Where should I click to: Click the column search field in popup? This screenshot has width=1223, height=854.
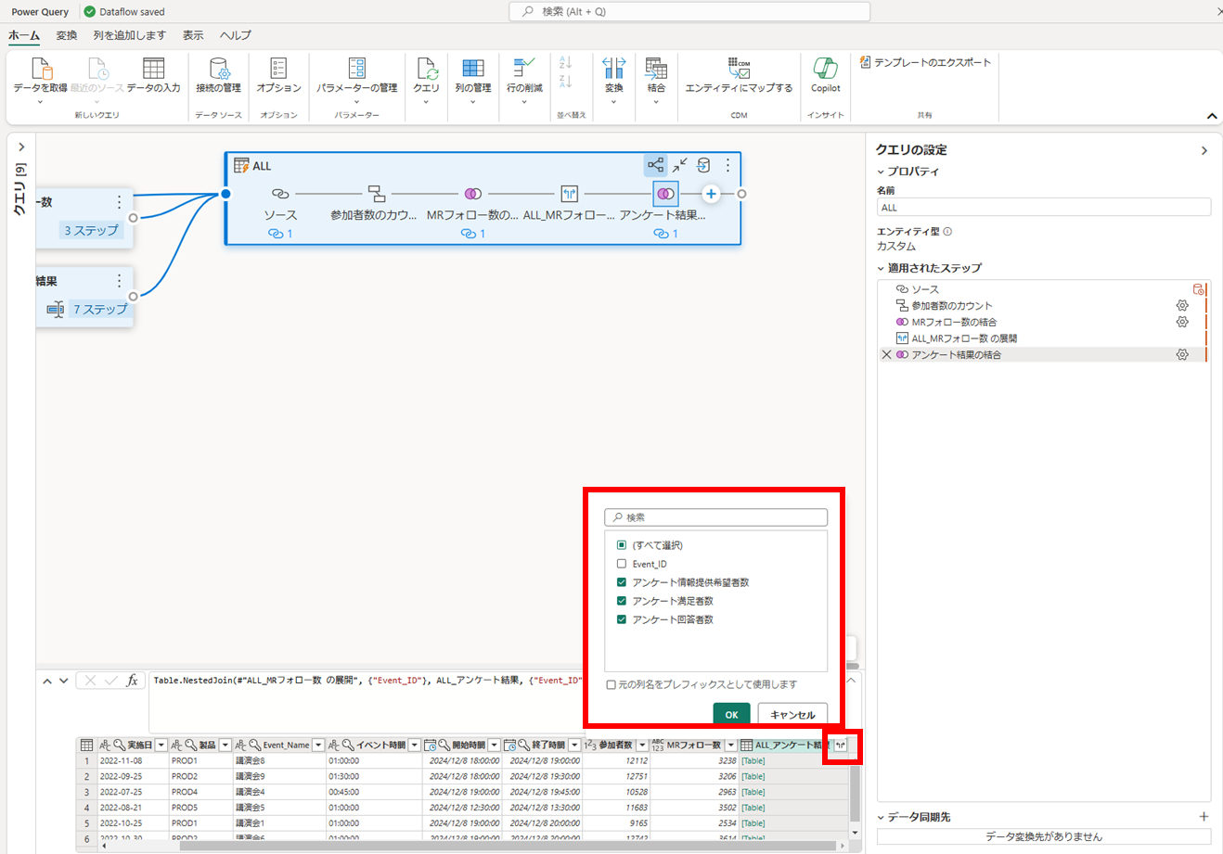coord(715,517)
